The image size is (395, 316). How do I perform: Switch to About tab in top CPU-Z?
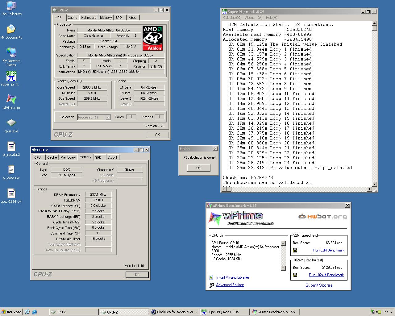pos(133,18)
